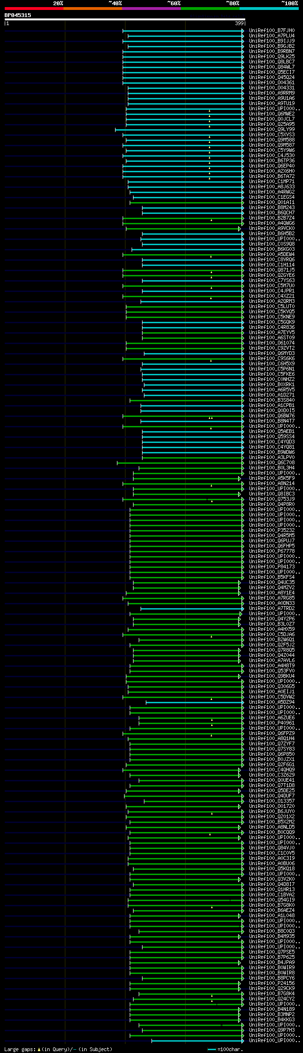Open the UniRef100_Q9BKU4 hit
The height and width of the screenshot is (1053, 303).
tap(272, 676)
